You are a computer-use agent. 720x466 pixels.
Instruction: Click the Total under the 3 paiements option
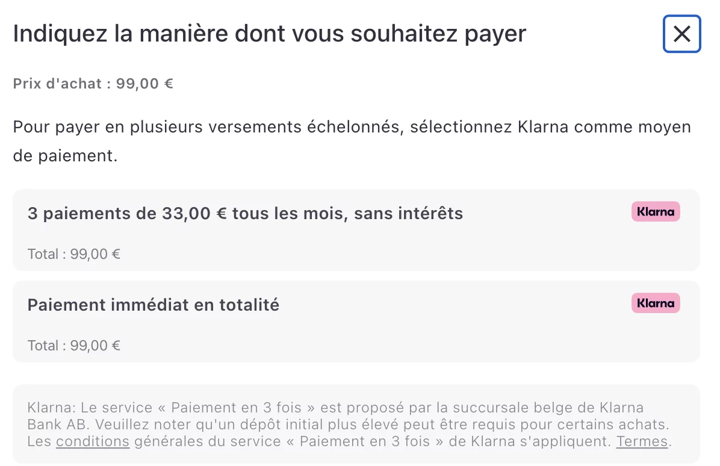click(x=74, y=254)
